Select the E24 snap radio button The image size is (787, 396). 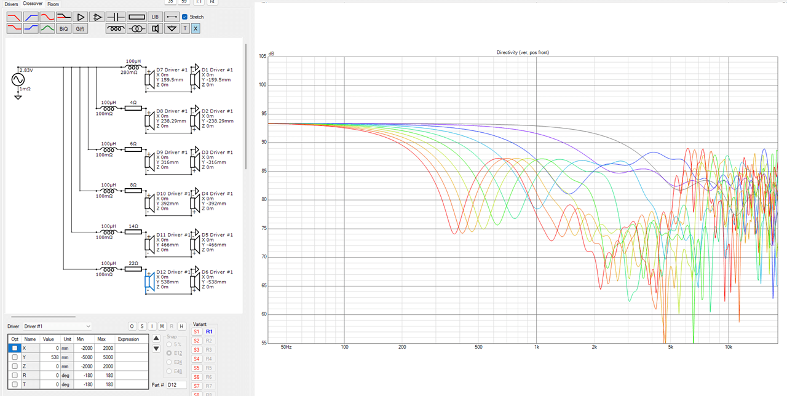[169, 362]
